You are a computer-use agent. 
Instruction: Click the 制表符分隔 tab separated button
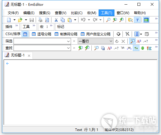pos(66,34)
